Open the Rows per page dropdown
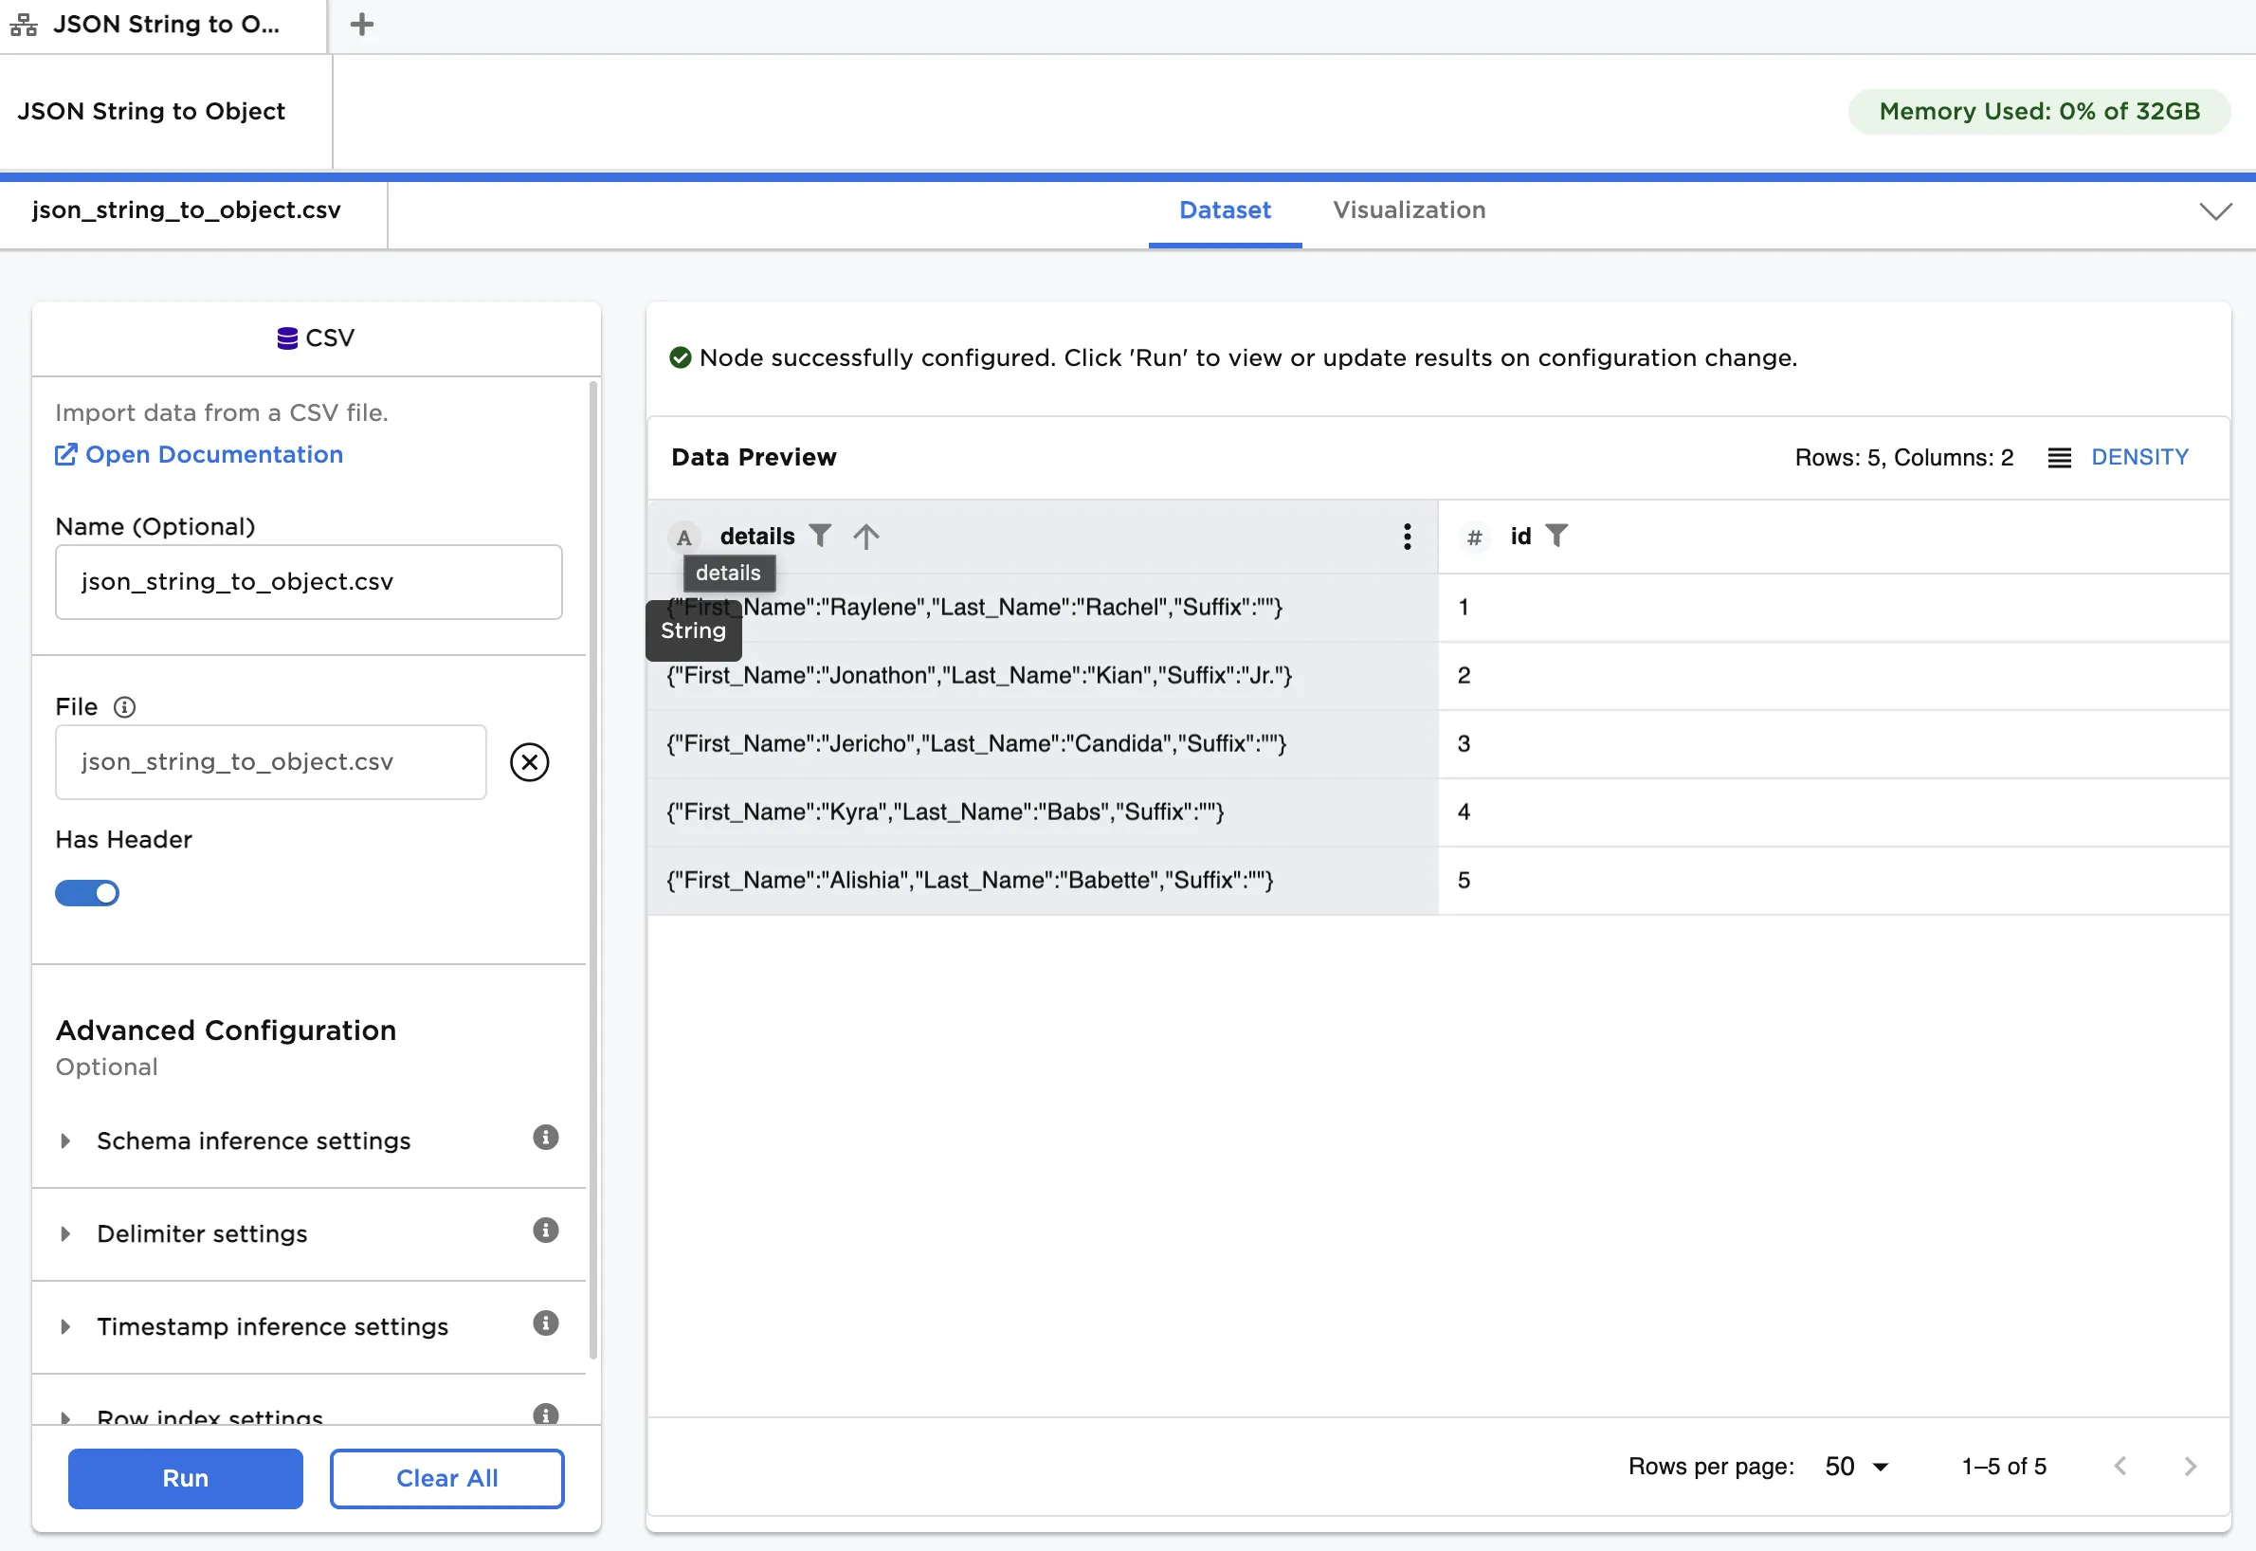Image resolution: width=2256 pixels, height=1551 pixels. tap(1856, 1467)
